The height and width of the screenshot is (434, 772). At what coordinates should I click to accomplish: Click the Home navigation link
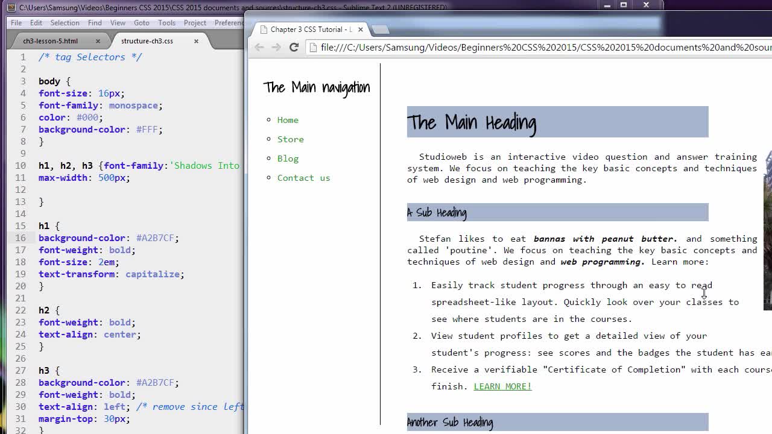288,120
